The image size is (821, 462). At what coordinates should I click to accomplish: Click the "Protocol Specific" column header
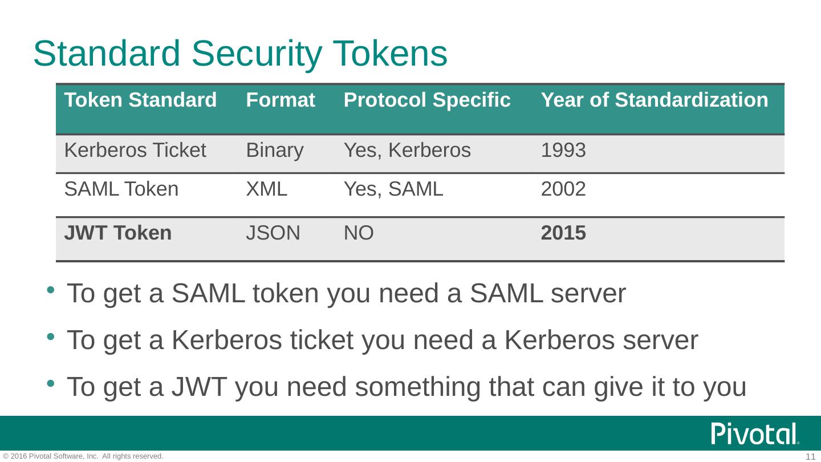(x=426, y=100)
